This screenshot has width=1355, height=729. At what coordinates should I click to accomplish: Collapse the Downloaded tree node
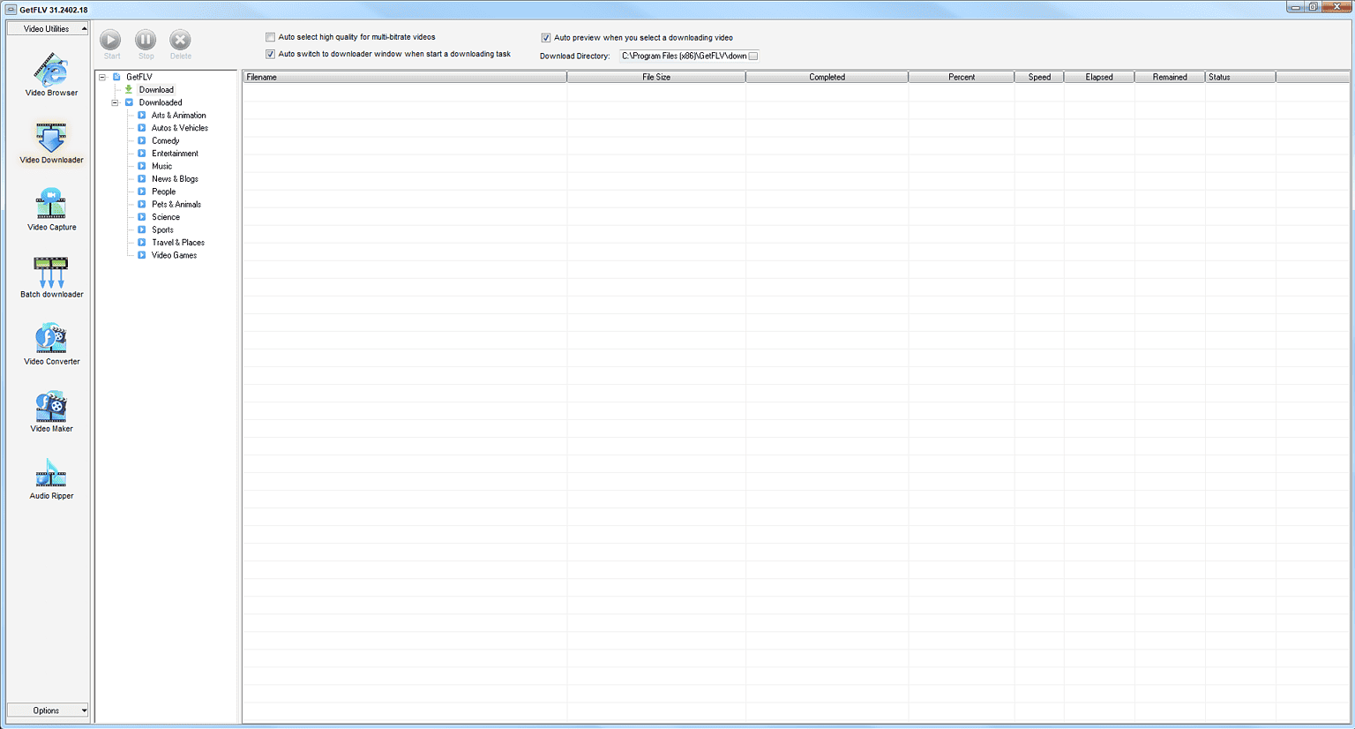[x=115, y=102]
